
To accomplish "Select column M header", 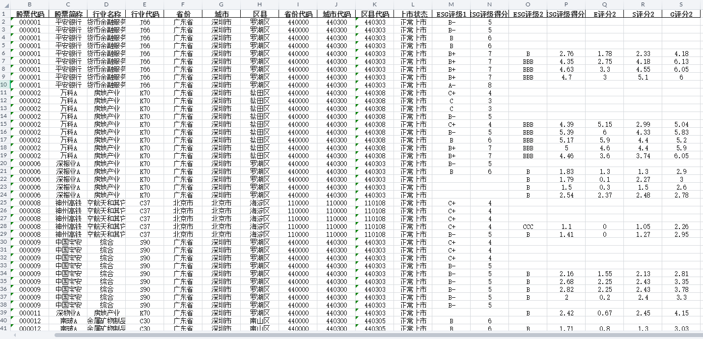I will click(x=451, y=4).
